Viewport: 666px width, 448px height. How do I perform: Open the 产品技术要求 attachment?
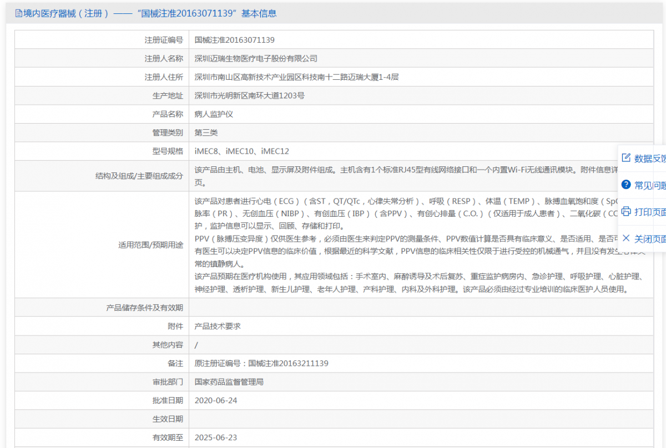(x=218, y=327)
